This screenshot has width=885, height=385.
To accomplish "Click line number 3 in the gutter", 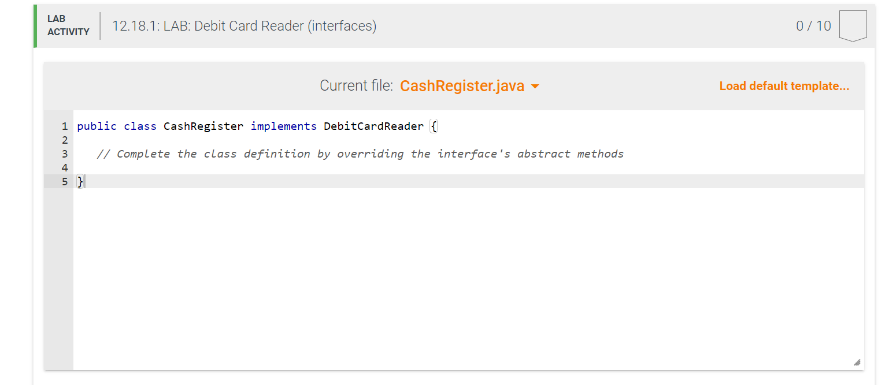I will coord(64,154).
